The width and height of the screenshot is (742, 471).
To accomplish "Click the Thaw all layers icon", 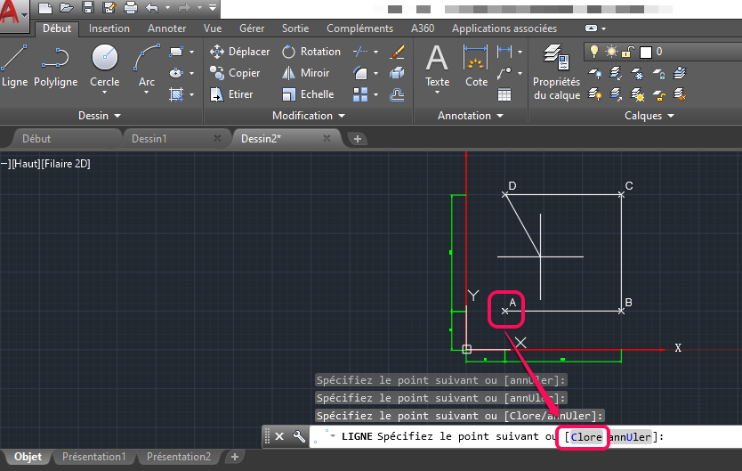I will point(638,94).
